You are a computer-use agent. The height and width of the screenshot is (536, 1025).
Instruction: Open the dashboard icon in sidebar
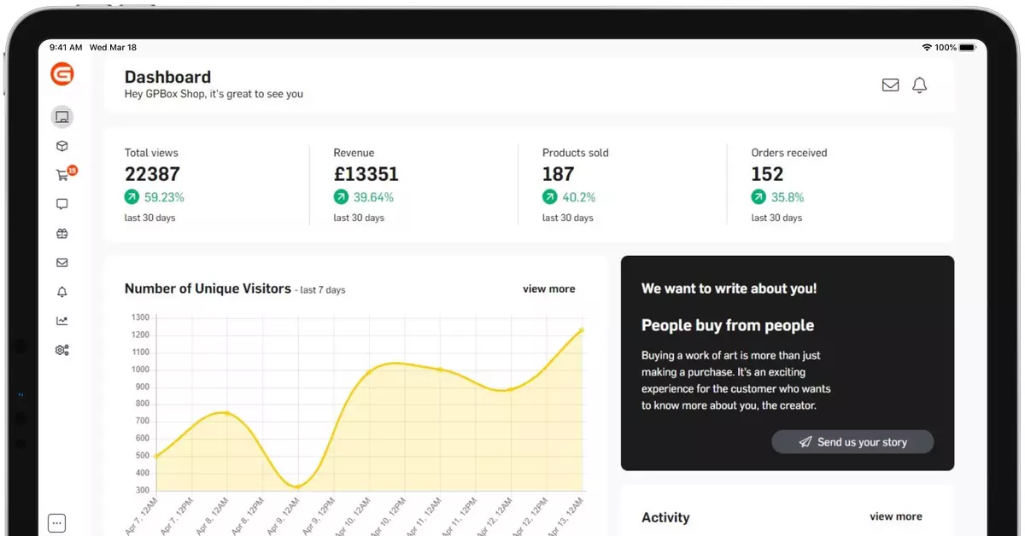click(x=61, y=117)
